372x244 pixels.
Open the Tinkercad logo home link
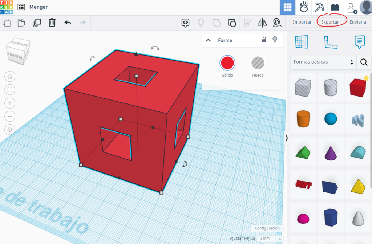tap(7, 7)
